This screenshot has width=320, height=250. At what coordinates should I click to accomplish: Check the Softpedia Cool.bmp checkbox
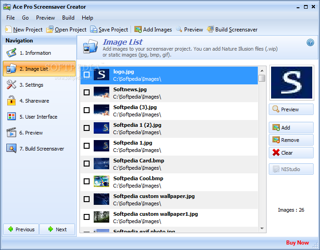[87, 181]
